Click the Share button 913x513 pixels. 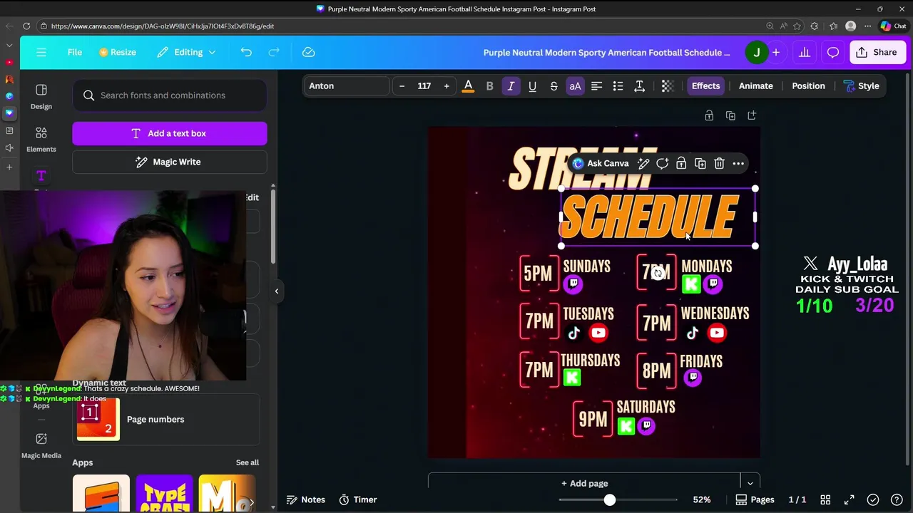(877, 52)
